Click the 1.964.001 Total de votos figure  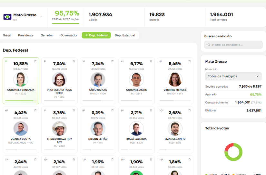point(222,14)
